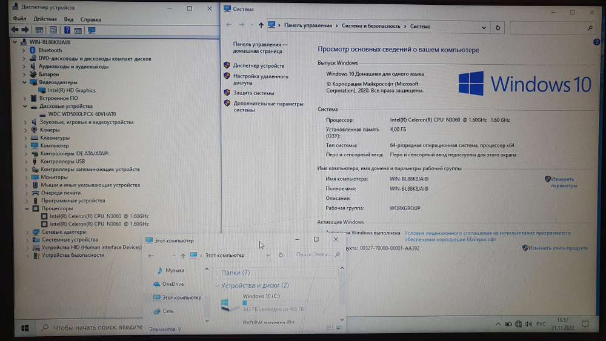Open Защита системы link

tap(254, 93)
